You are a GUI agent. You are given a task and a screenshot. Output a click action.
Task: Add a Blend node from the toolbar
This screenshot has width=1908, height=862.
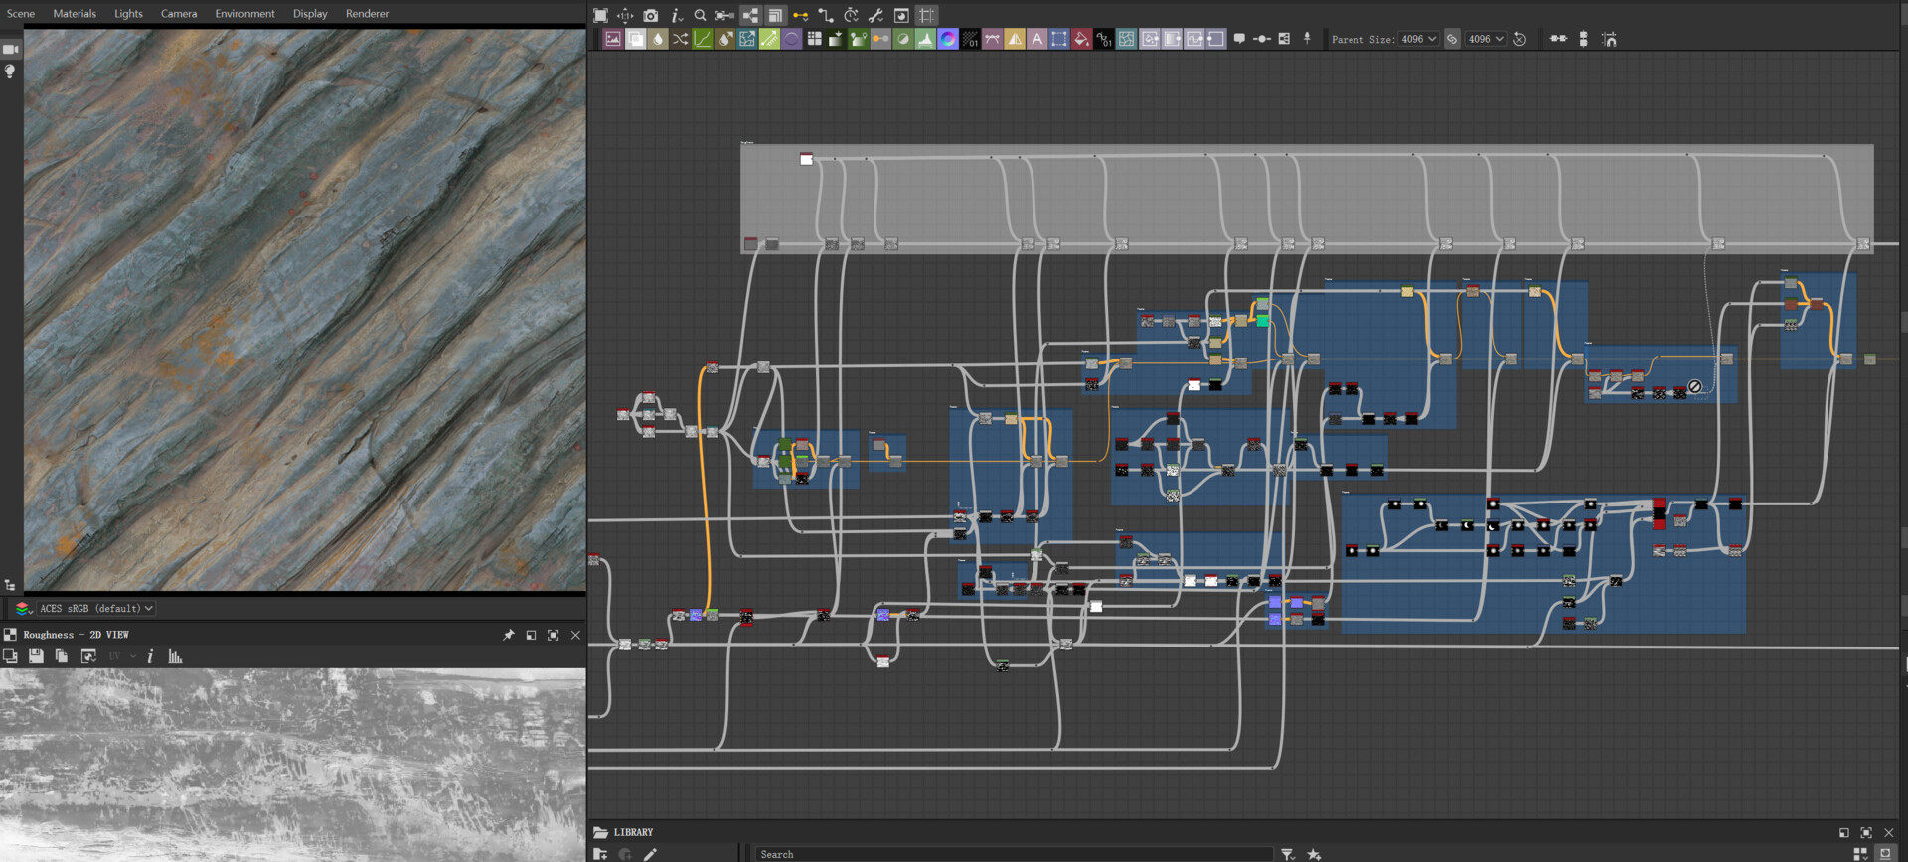tap(635, 39)
